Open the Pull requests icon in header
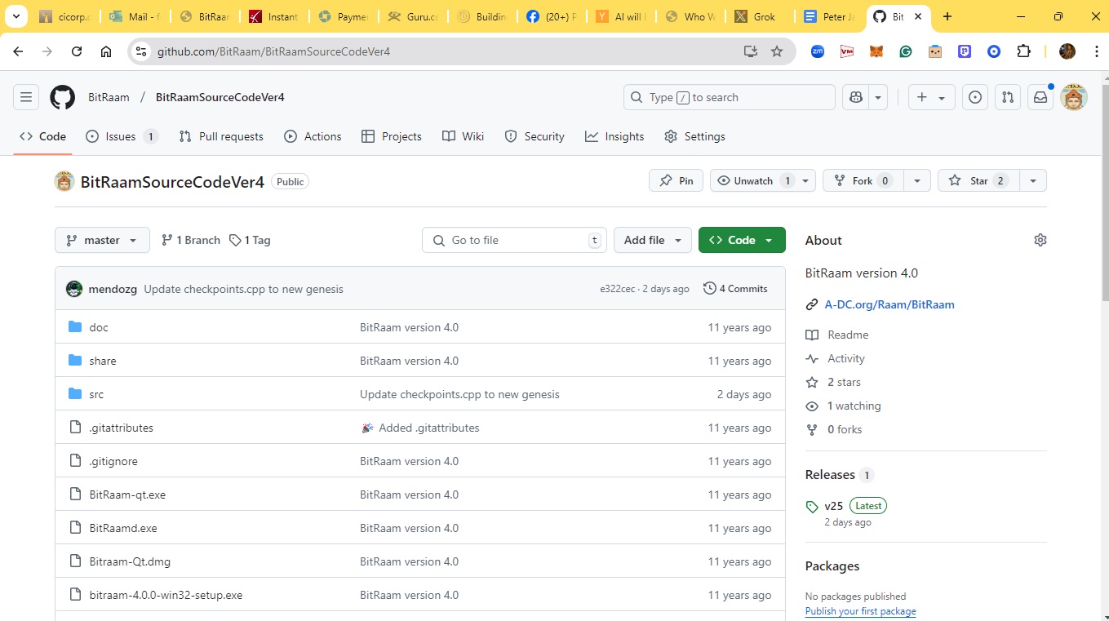The image size is (1109, 621). coord(1008,97)
